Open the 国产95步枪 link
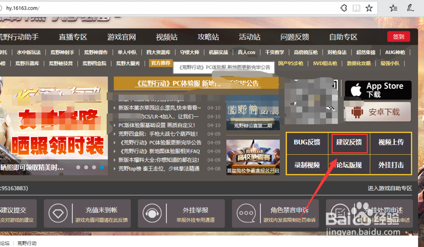Image resolution: width=424 pixels, height=247 pixels. pyautogui.click(x=291, y=63)
